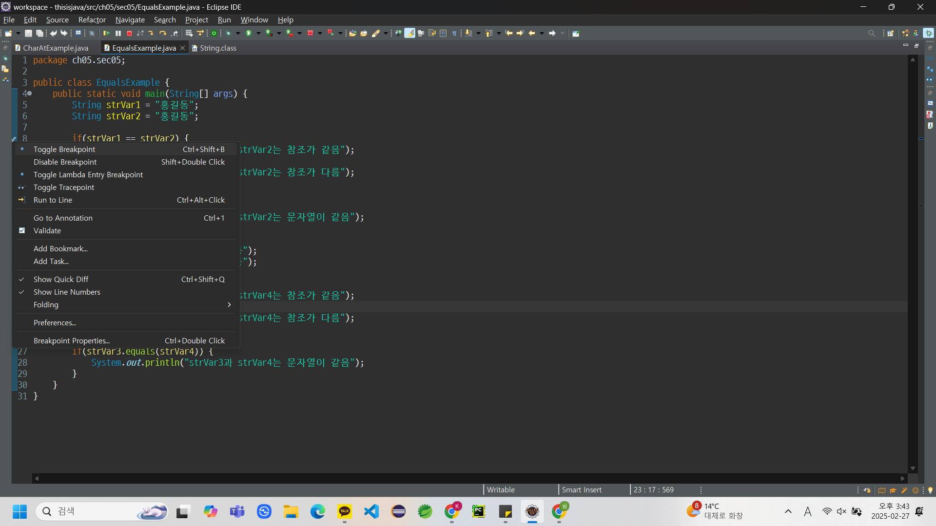Uncheck the Validate option
The width and height of the screenshot is (936, 526).
click(47, 230)
